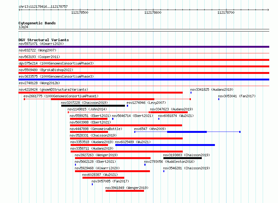Viewport: 278px width, 203px height.
Task: Open nsv3341825 (Audano2019) variant
Action: pos(212,89)
